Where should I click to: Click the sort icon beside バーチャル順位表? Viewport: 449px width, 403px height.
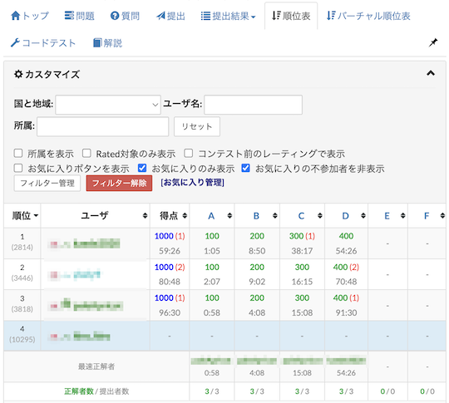(331, 16)
